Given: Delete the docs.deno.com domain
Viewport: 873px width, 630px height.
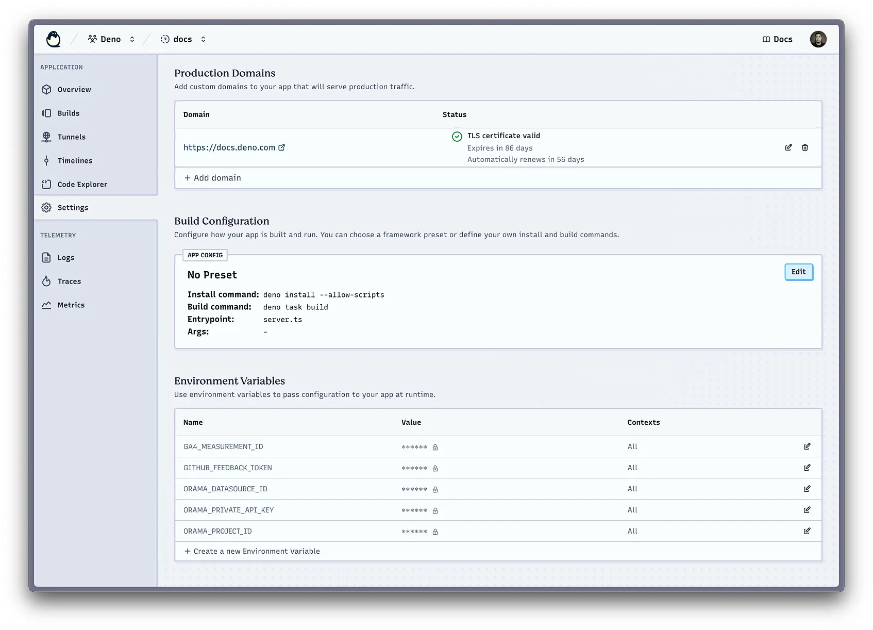Looking at the screenshot, I should (x=804, y=147).
